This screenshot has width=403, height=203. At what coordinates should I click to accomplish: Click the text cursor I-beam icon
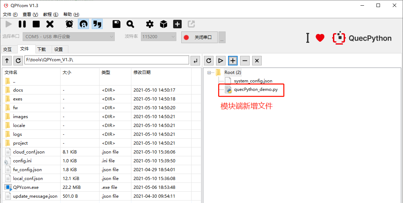pos(307,38)
